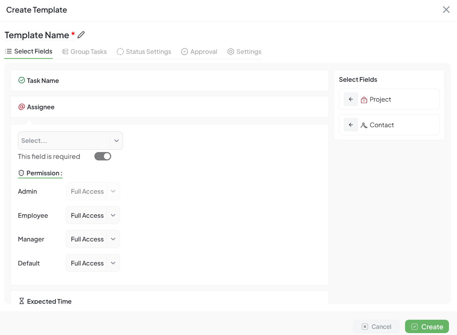The height and width of the screenshot is (335, 457).
Task: Expand the Manager Full Access dropdown
Action: [93, 239]
